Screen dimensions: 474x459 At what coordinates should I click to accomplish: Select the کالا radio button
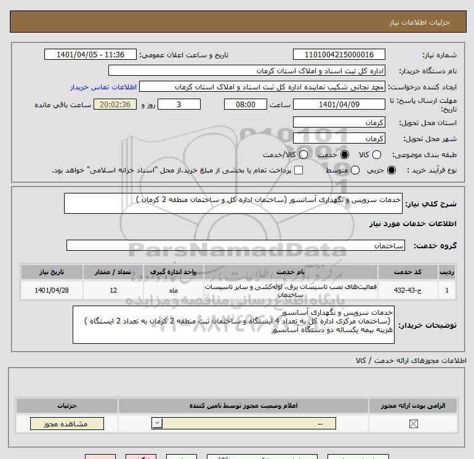point(377,155)
